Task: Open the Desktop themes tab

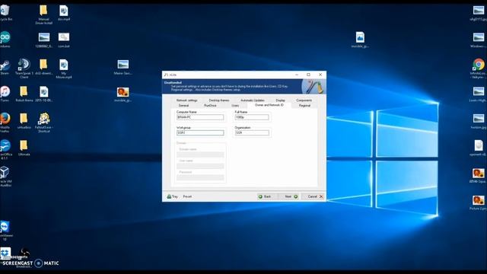Action: click(219, 100)
